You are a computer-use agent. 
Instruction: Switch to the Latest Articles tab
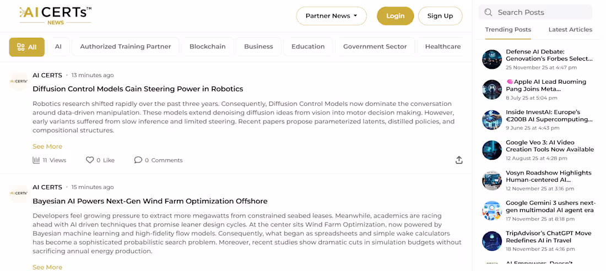click(x=570, y=29)
